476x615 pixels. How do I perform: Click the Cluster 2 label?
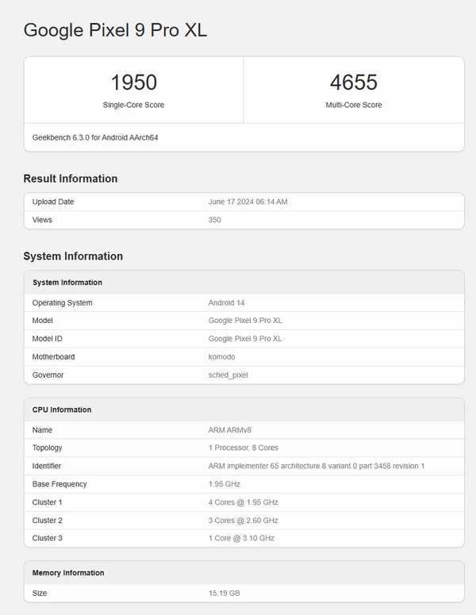(x=47, y=521)
